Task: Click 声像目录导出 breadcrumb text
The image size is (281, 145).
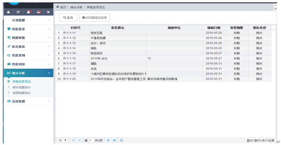Action: 96,7
